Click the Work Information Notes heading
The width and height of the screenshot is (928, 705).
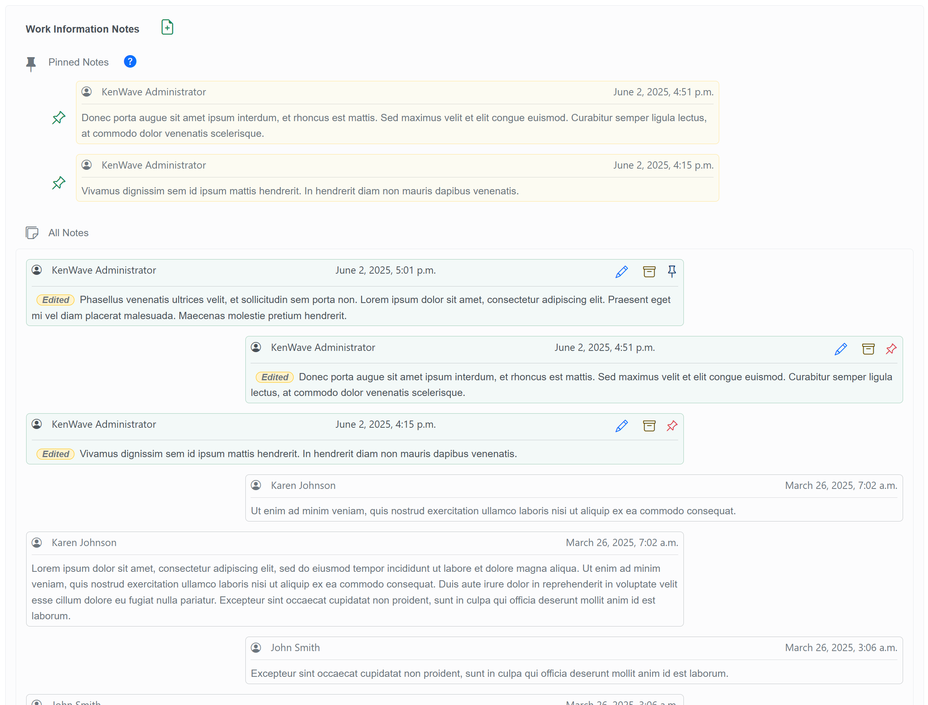coord(82,29)
